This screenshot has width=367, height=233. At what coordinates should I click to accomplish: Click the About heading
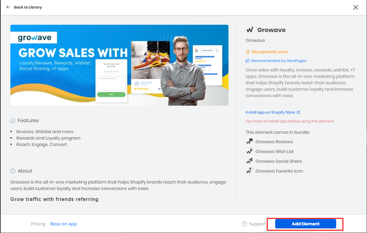click(25, 171)
